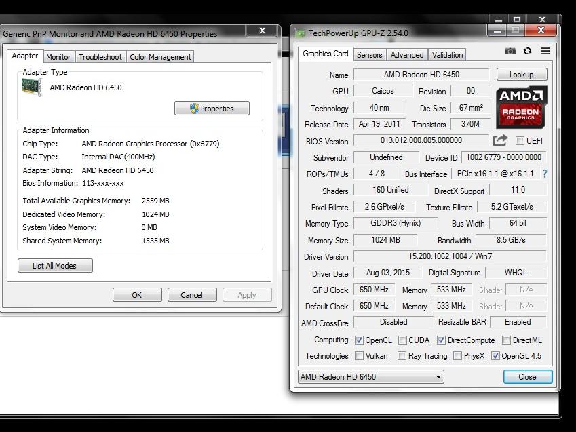Click the Driver Version field 15.200.1062.1004 / Win7
This screenshot has height=432, width=576.
450,256
